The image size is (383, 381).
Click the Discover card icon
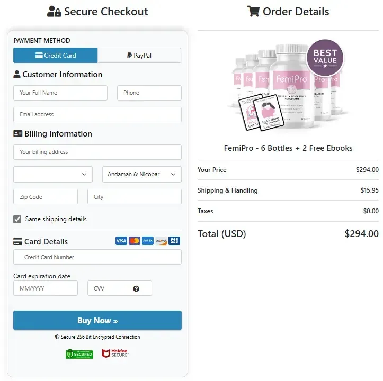pyautogui.click(x=161, y=241)
